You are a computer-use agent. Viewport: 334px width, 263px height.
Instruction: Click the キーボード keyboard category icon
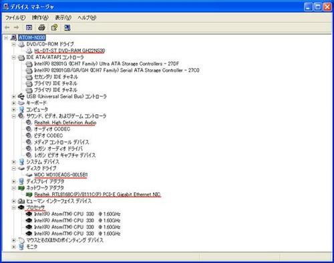21,103
